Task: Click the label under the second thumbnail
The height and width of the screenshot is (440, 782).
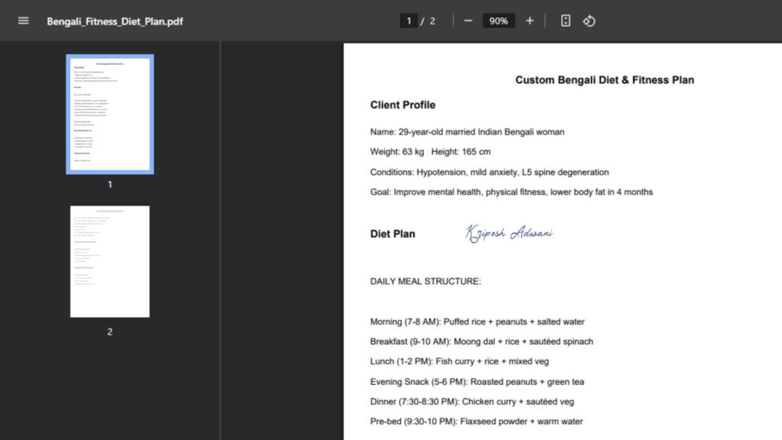Action: 109,332
